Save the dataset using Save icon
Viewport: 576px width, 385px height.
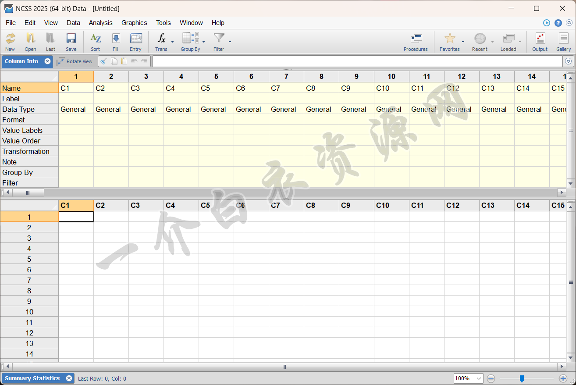coord(71,42)
